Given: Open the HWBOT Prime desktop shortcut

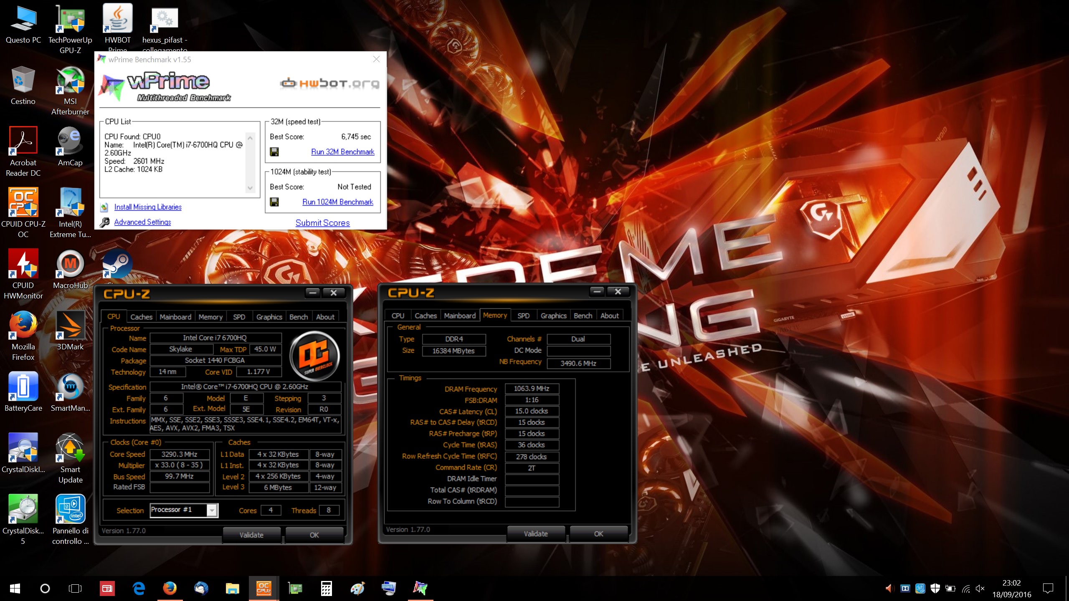Looking at the screenshot, I should pos(118,28).
